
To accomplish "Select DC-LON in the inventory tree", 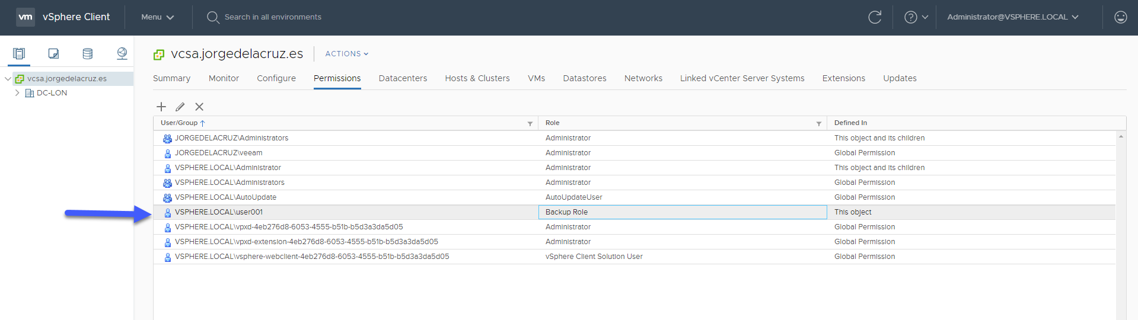I will click(52, 93).
